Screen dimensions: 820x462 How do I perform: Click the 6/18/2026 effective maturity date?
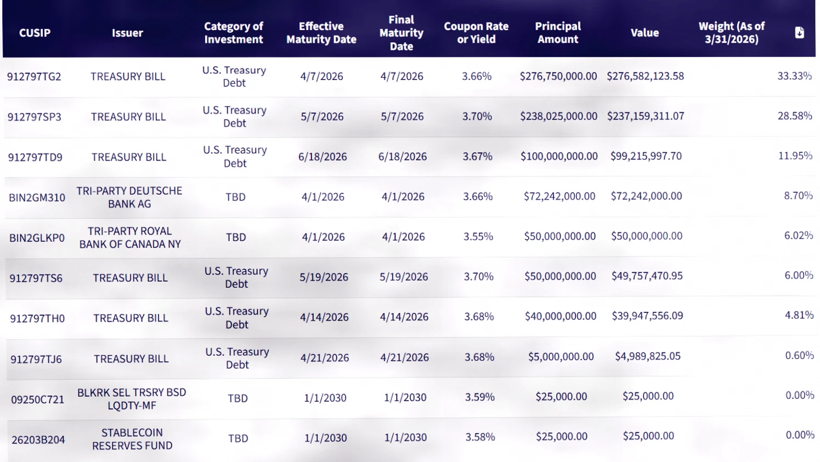(x=323, y=157)
